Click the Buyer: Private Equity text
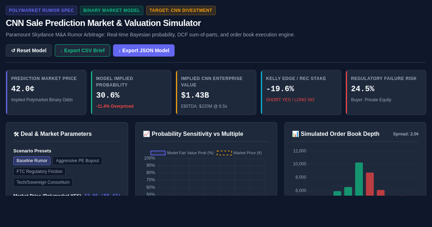Screen dimensions: 432x227 coord(371,100)
